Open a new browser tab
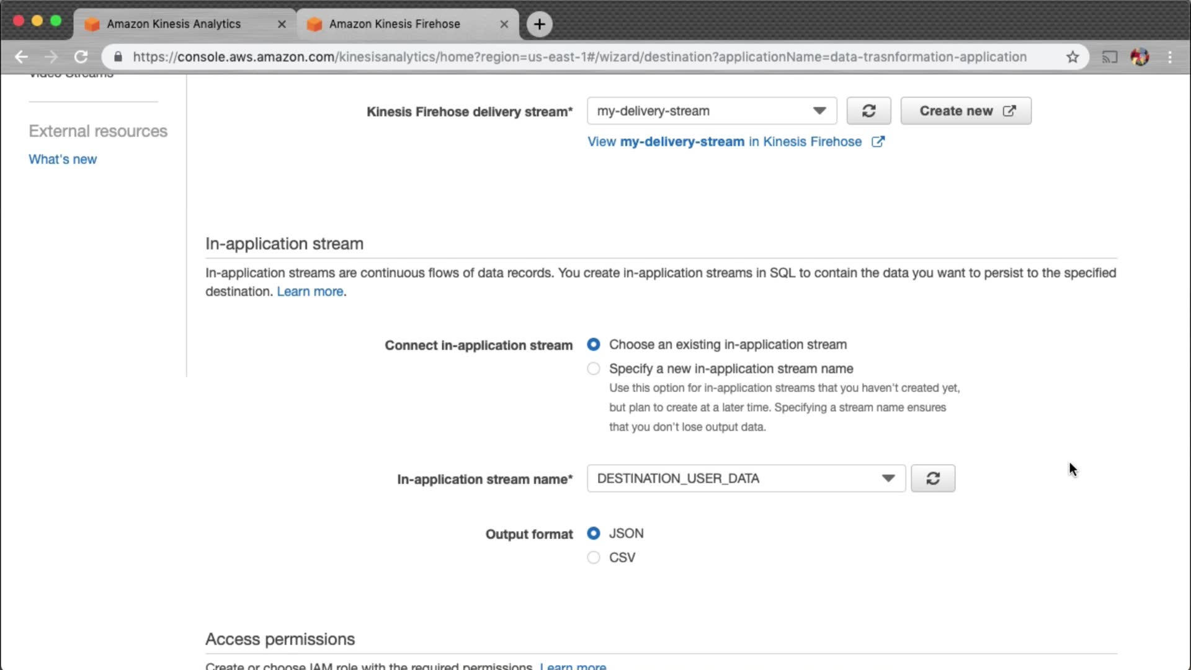This screenshot has height=670, width=1191. coord(539,24)
